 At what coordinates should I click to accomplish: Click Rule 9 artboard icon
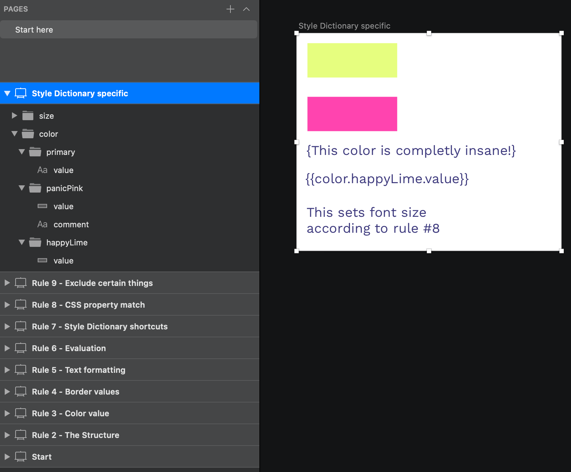(21, 283)
